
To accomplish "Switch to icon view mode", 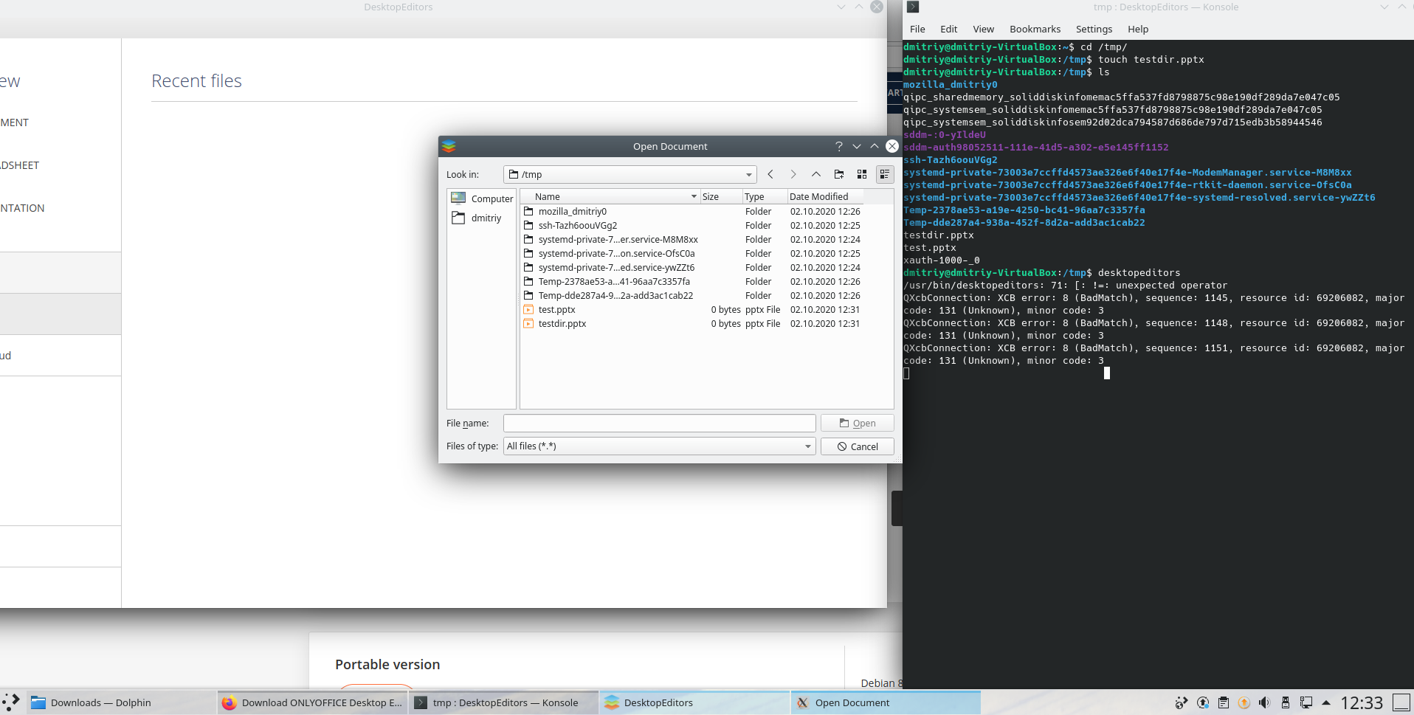I will [x=862, y=174].
